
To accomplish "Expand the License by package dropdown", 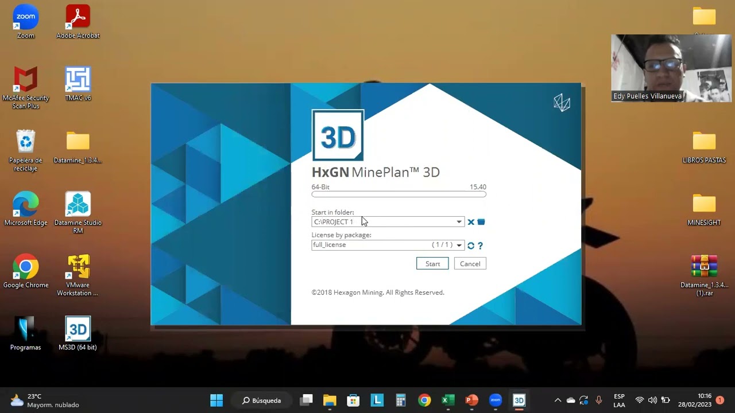I will coord(459,245).
